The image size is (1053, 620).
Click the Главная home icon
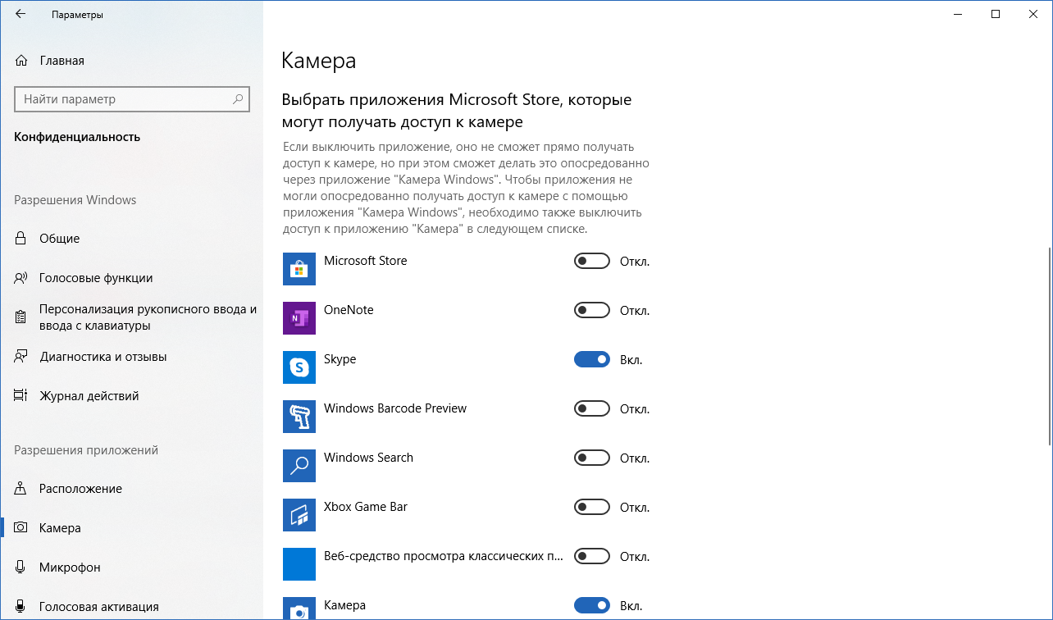pyautogui.click(x=21, y=61)
